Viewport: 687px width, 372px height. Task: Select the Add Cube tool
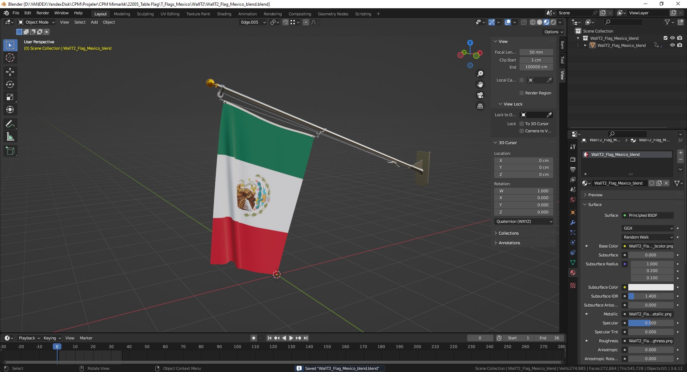tap(10, 151)
